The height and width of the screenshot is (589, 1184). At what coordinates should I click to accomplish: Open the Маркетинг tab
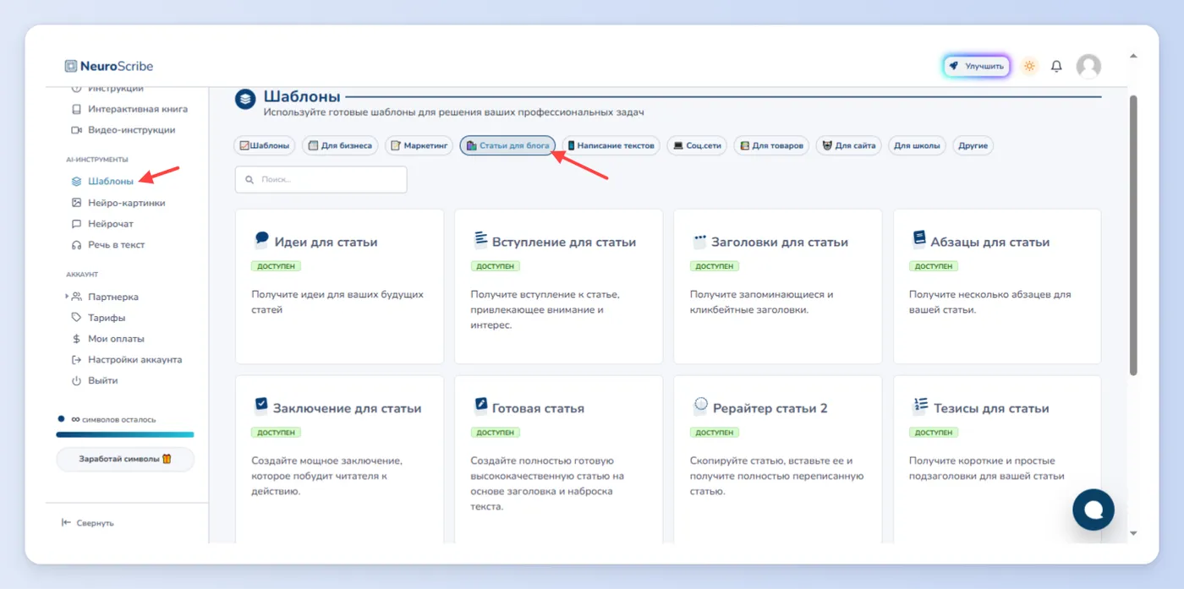point(419,146)
